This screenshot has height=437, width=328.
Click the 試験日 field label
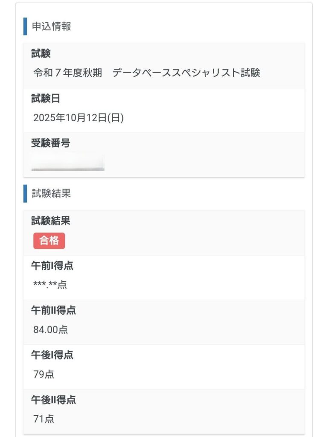click(x=46, y=99)
